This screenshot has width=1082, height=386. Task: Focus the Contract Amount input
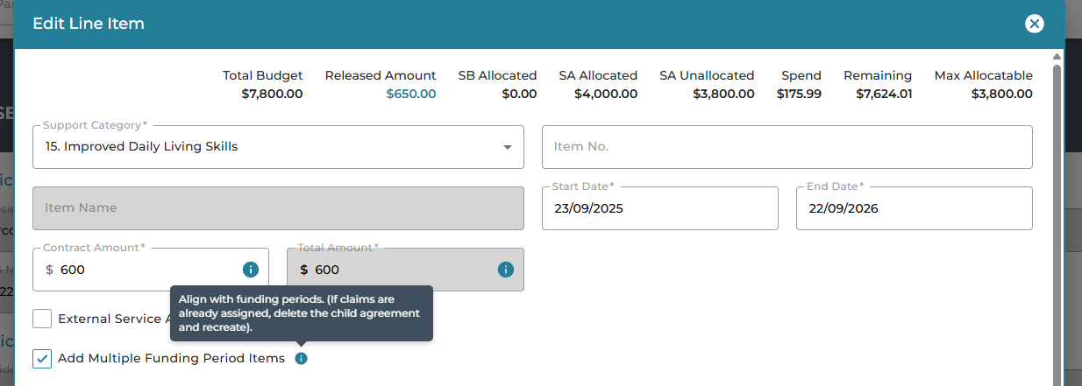(145, 270)
